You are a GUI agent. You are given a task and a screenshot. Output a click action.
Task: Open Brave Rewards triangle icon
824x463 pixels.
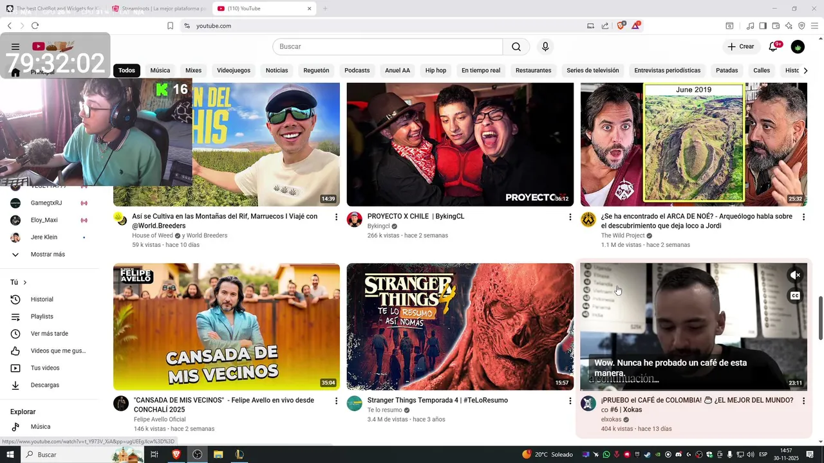(636, 26)
